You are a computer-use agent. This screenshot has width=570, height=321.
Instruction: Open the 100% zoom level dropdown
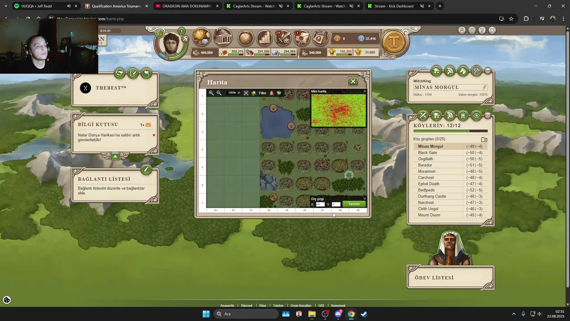(x=234, y=93)
